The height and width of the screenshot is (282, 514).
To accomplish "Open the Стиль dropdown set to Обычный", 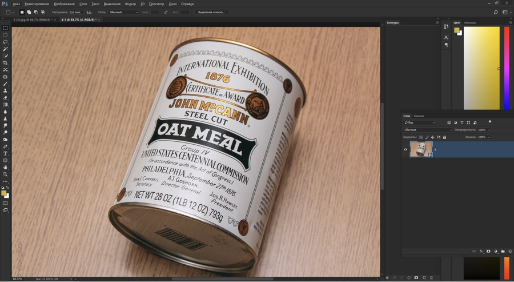I will click(x=123, y=12).
